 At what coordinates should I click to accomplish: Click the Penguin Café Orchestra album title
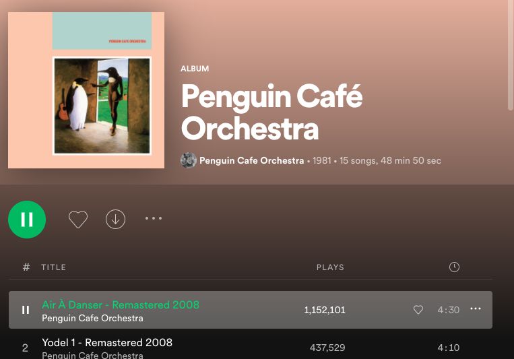pos(271,112)
